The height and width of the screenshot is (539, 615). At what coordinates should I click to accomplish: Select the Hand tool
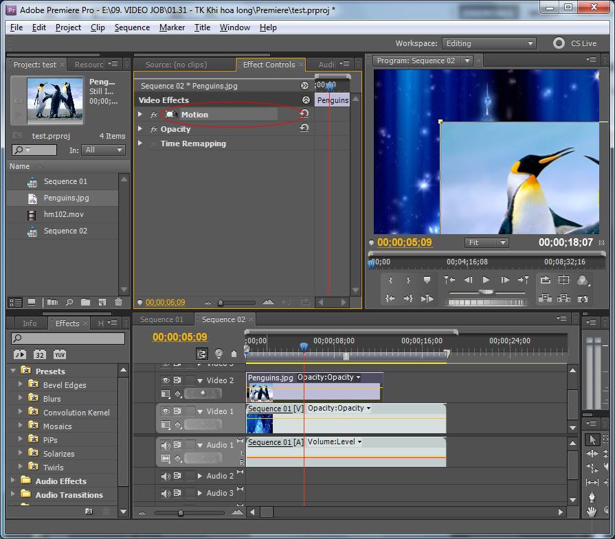[592, 511]
